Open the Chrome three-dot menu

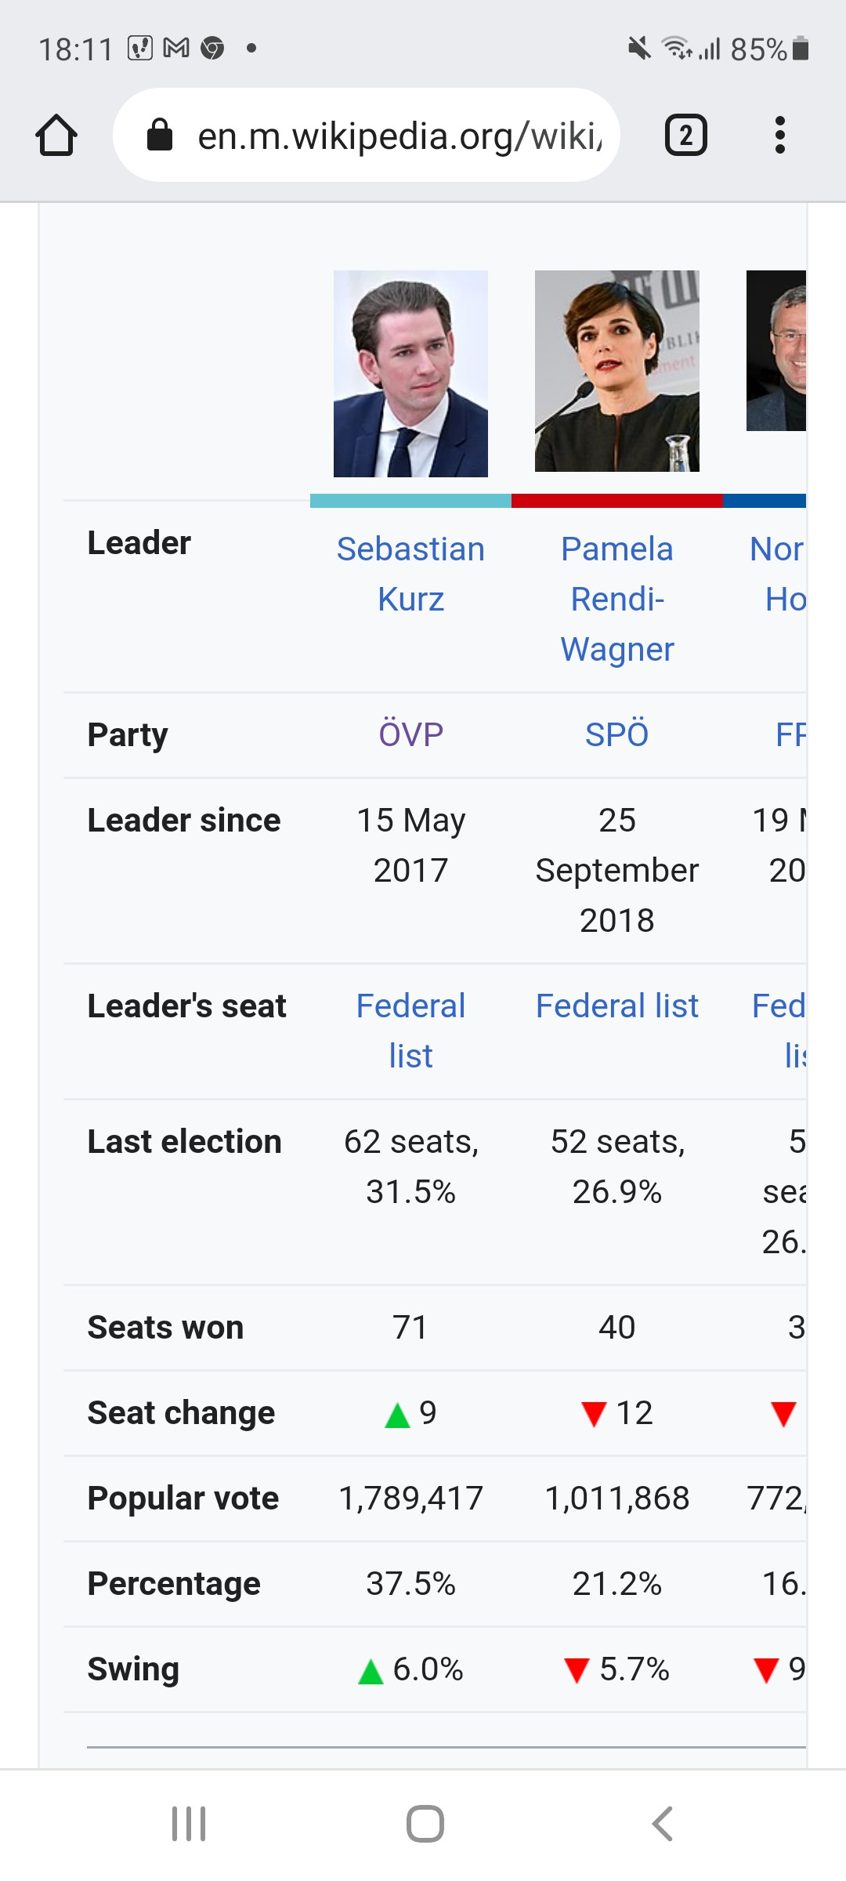(779, 136)
